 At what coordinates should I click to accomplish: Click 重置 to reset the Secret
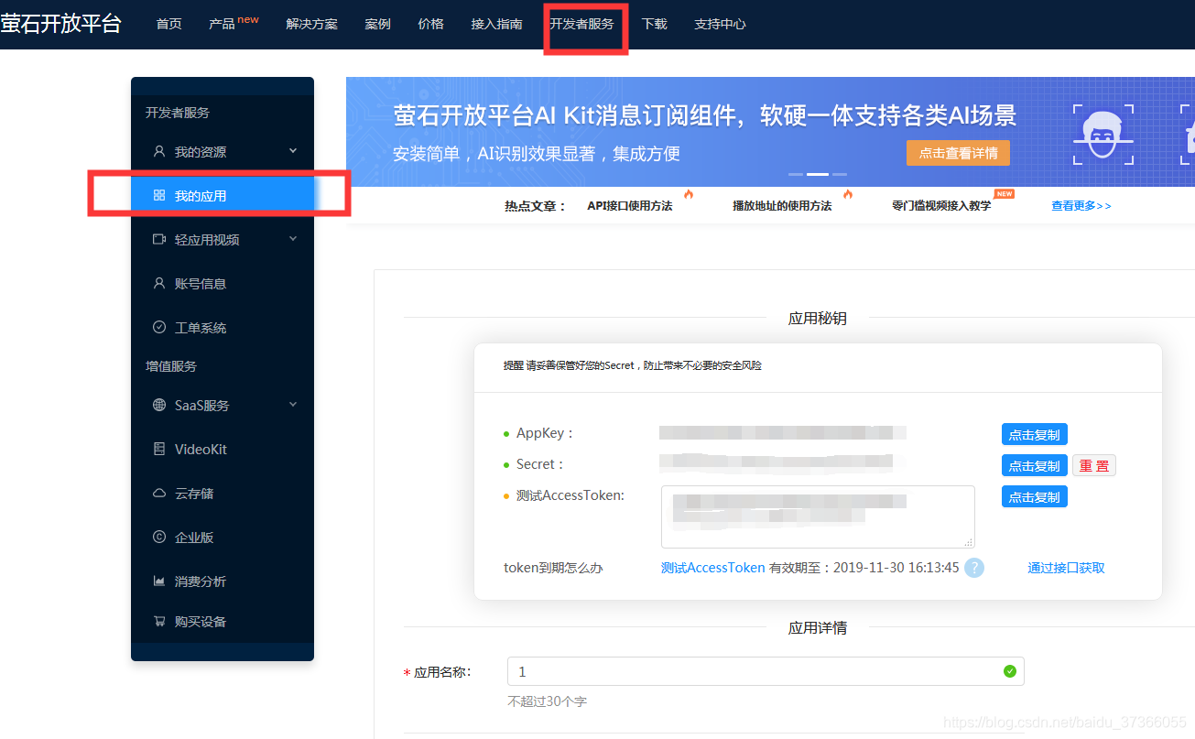coord(1094,465)
